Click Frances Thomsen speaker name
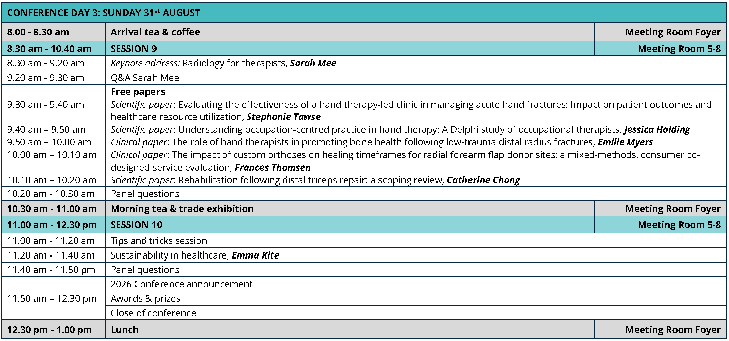Viewport: 729px width, 341px height. pos(273,167)
